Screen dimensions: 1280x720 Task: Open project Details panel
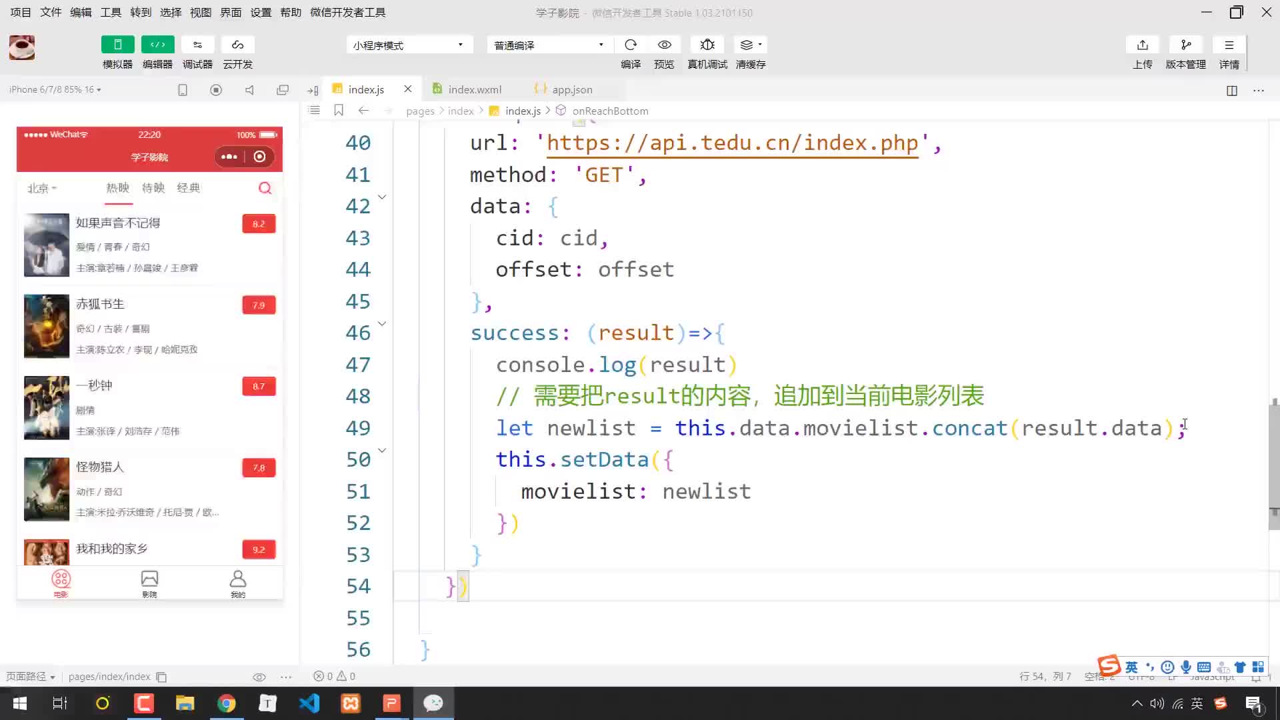coord(1229,45)
